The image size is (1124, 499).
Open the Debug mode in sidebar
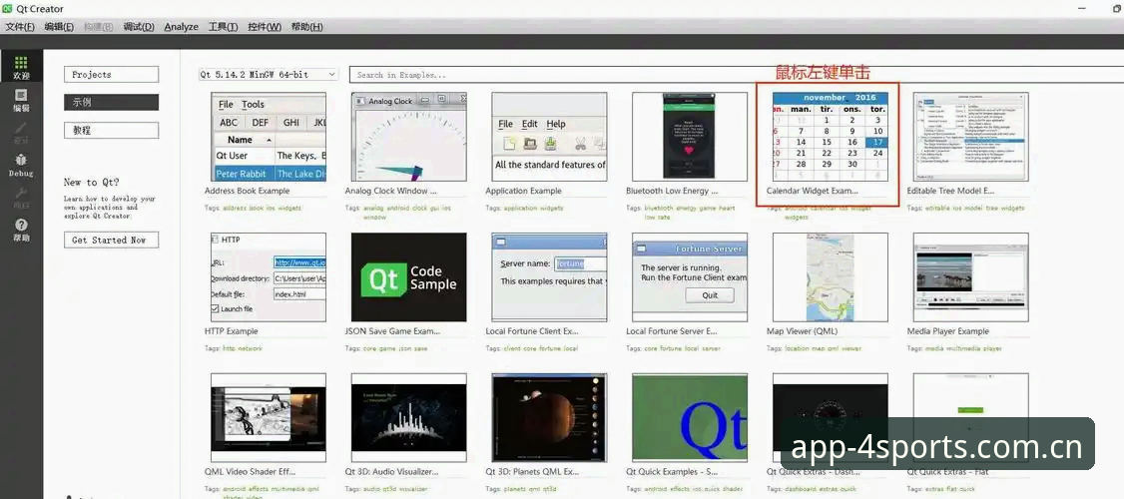tap(22, 166)
